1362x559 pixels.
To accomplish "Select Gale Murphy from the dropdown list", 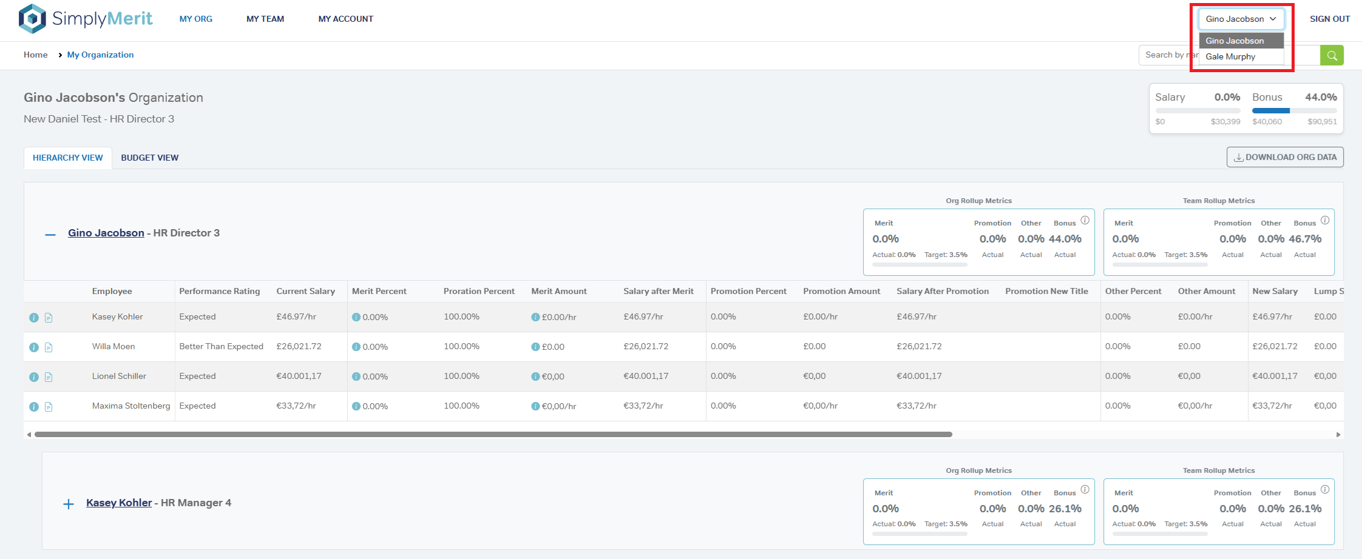I will [1231, 56].
